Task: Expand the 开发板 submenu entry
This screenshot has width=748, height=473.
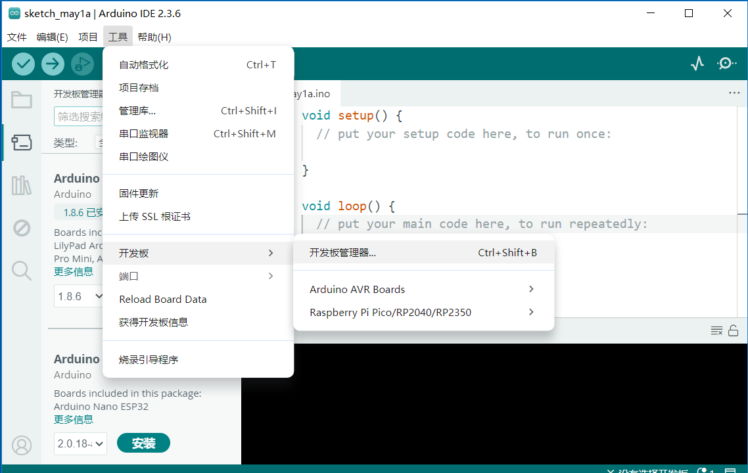Action: click(198, 253)
